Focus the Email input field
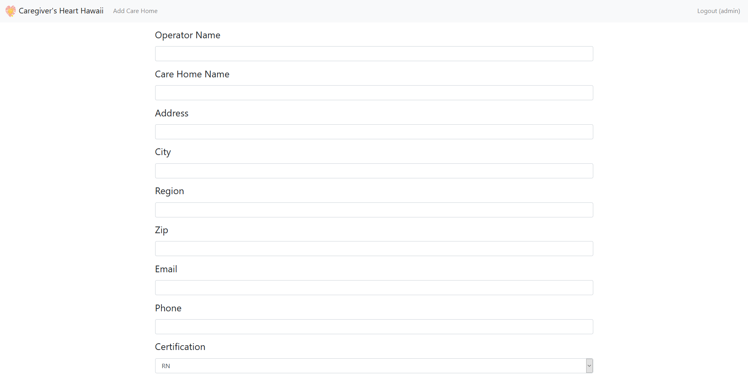This screenshot has height=378, width=748. coord(374,288)
